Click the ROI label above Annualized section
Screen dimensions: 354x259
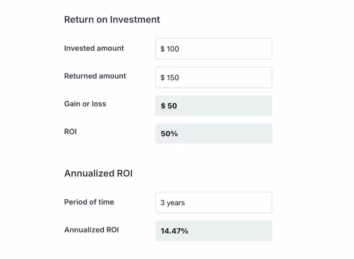click(70, 131)
